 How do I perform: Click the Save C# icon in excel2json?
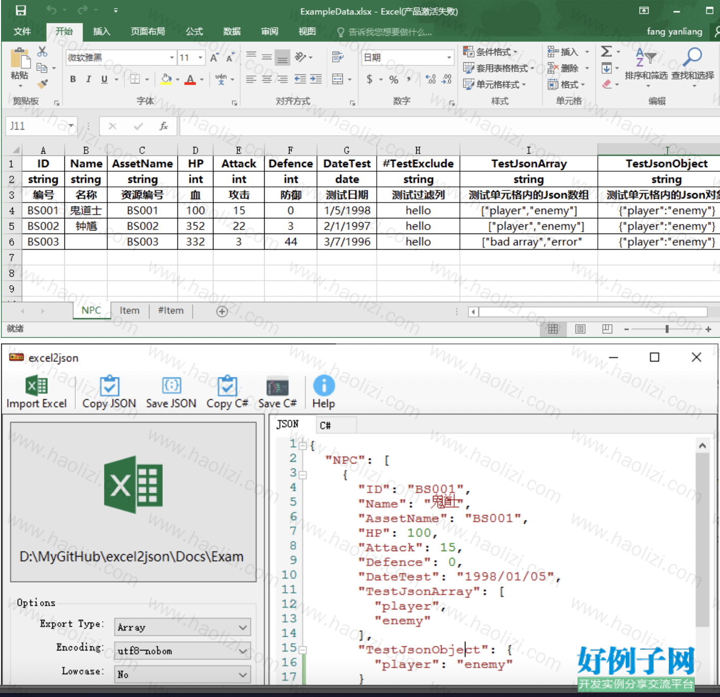(277, 386)
